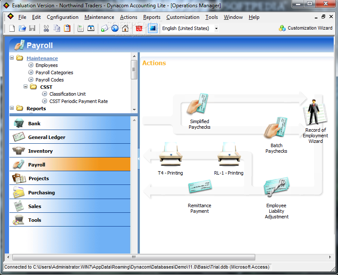This screenshot has width=338, height=275.
Task: Open the Batch Paychecks action
Action: [x=276, y=135]
